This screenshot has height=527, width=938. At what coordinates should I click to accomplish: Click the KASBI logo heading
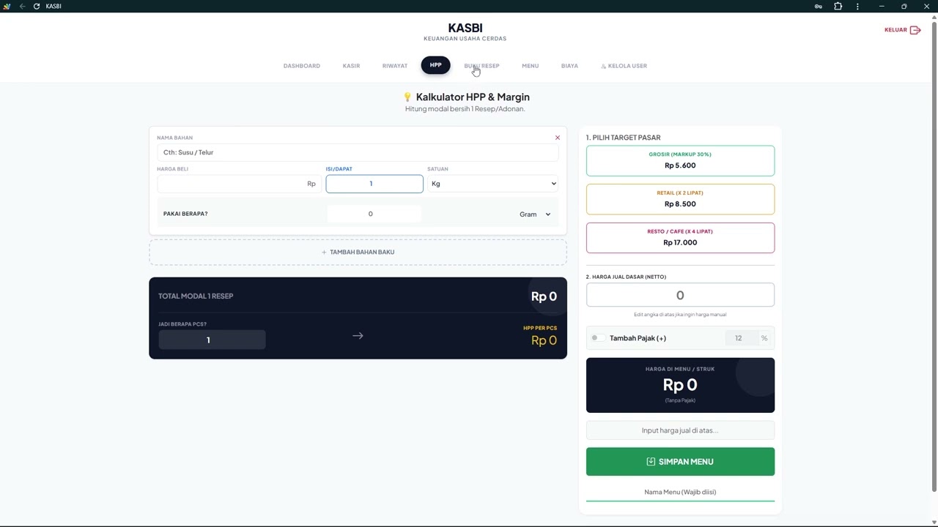tap(465, 28)
